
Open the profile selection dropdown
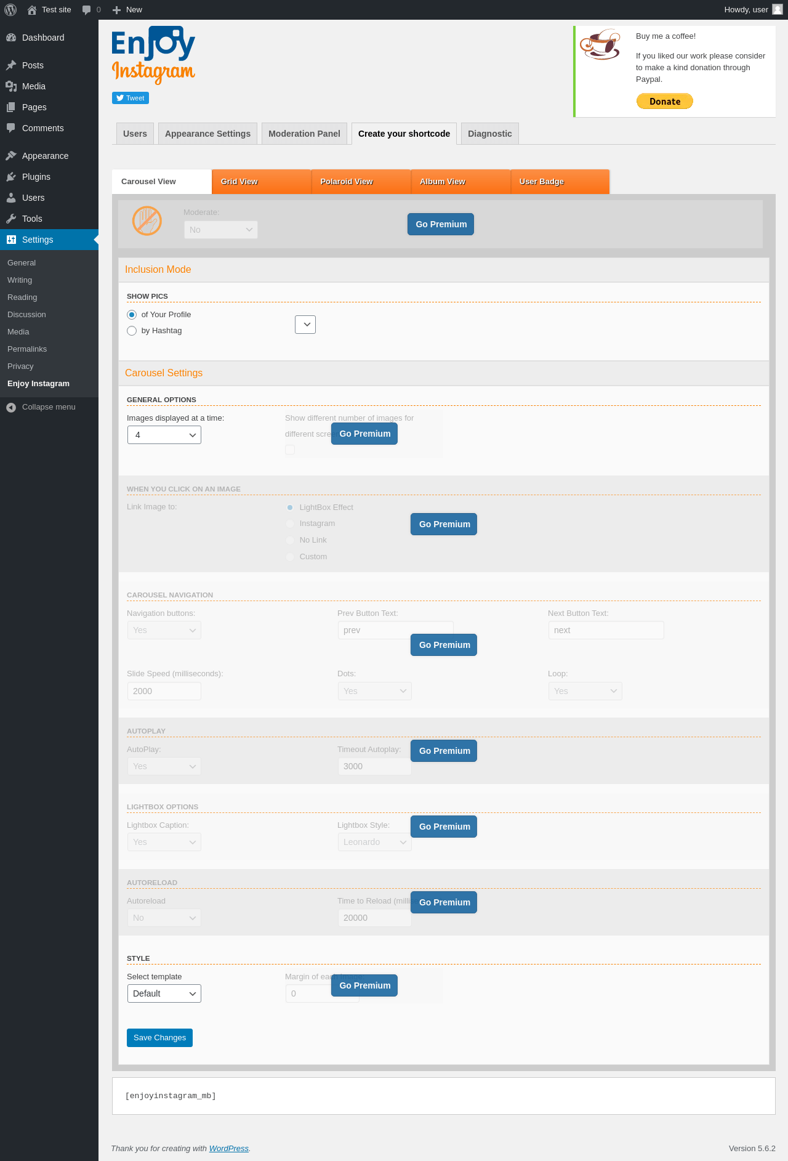(305, 325)
